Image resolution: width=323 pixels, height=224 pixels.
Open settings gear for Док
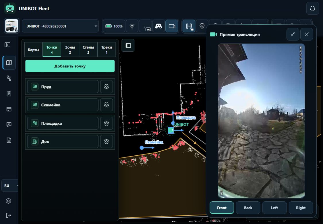(107, 141)
